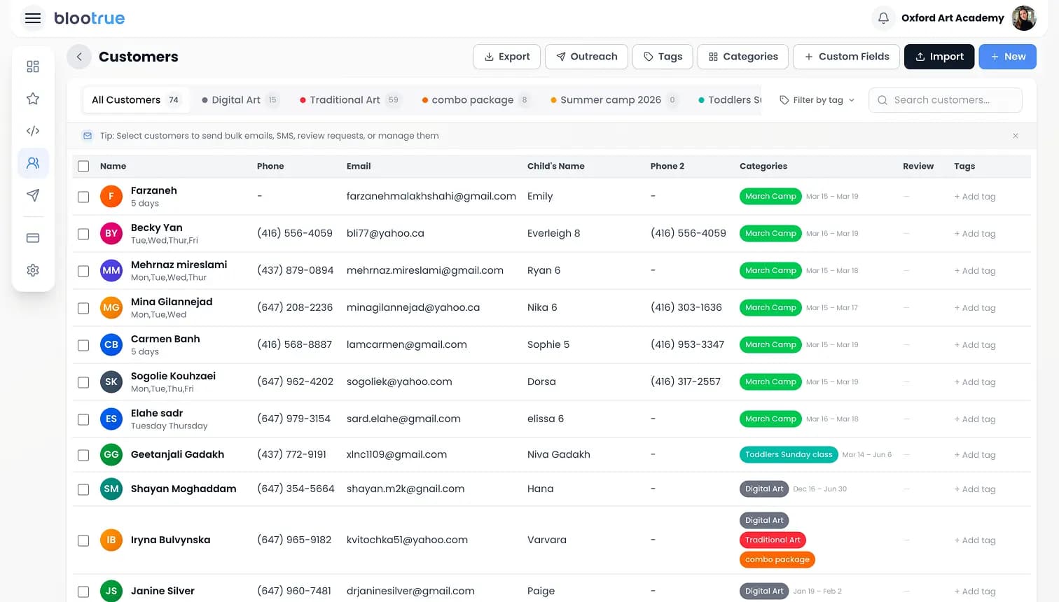Open the Settings gear icon

(x=32, y=269)
